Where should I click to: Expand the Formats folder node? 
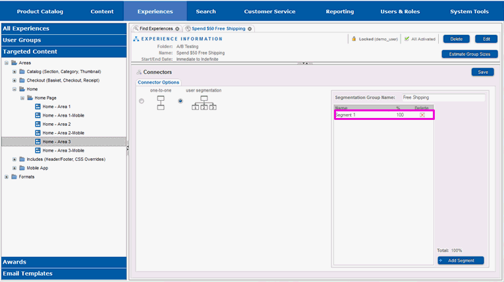pyautogui.click(x=7, y=177)
